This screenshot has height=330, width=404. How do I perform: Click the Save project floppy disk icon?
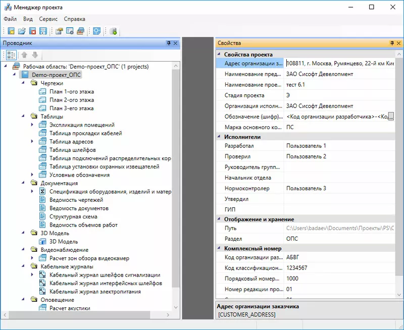[43, 31]
